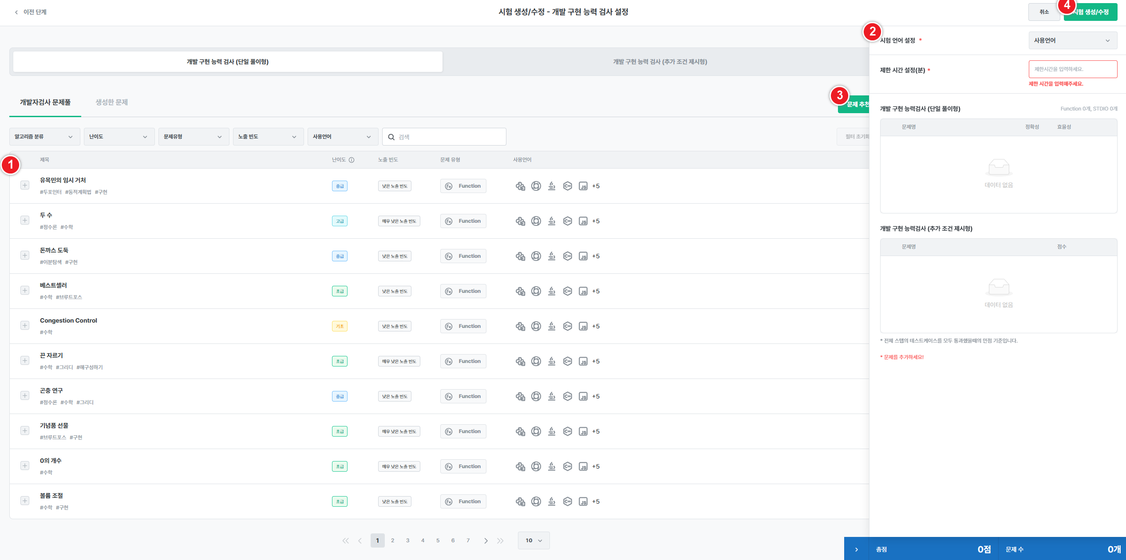Screen dimensions: 1126x560
Task: Click the JS icon in 베스트셀러 row
Action: click(x=583, y=291)
